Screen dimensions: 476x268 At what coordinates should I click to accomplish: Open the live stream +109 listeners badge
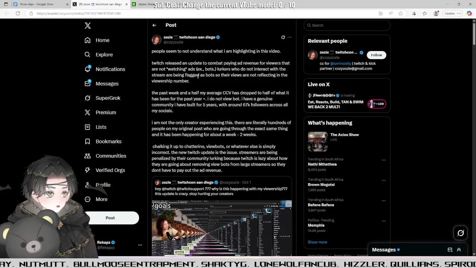pos(377,104)
